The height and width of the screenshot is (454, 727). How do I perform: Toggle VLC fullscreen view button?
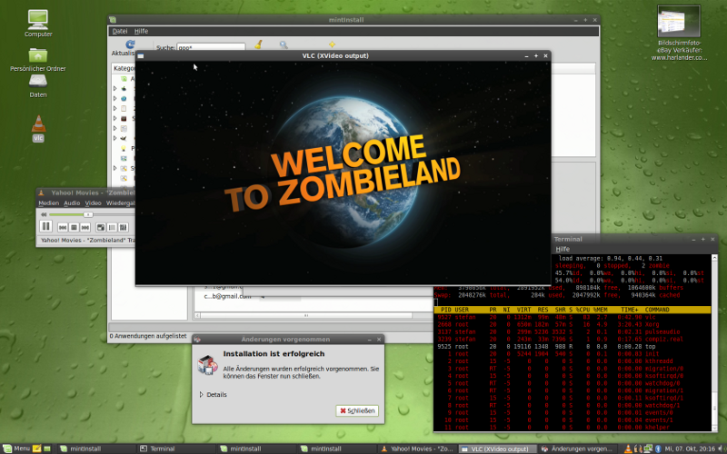(101, 227)
